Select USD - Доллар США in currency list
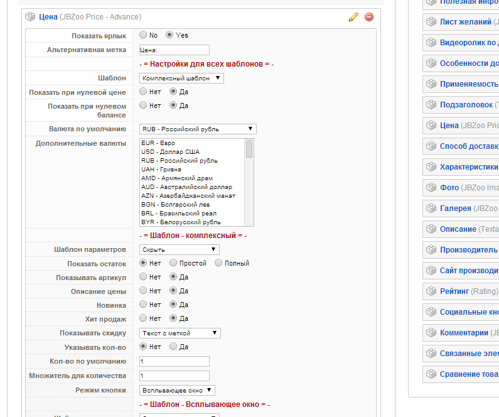Viewport: 499px width, 417px height. pyautogui.click(x=171, y=152)
